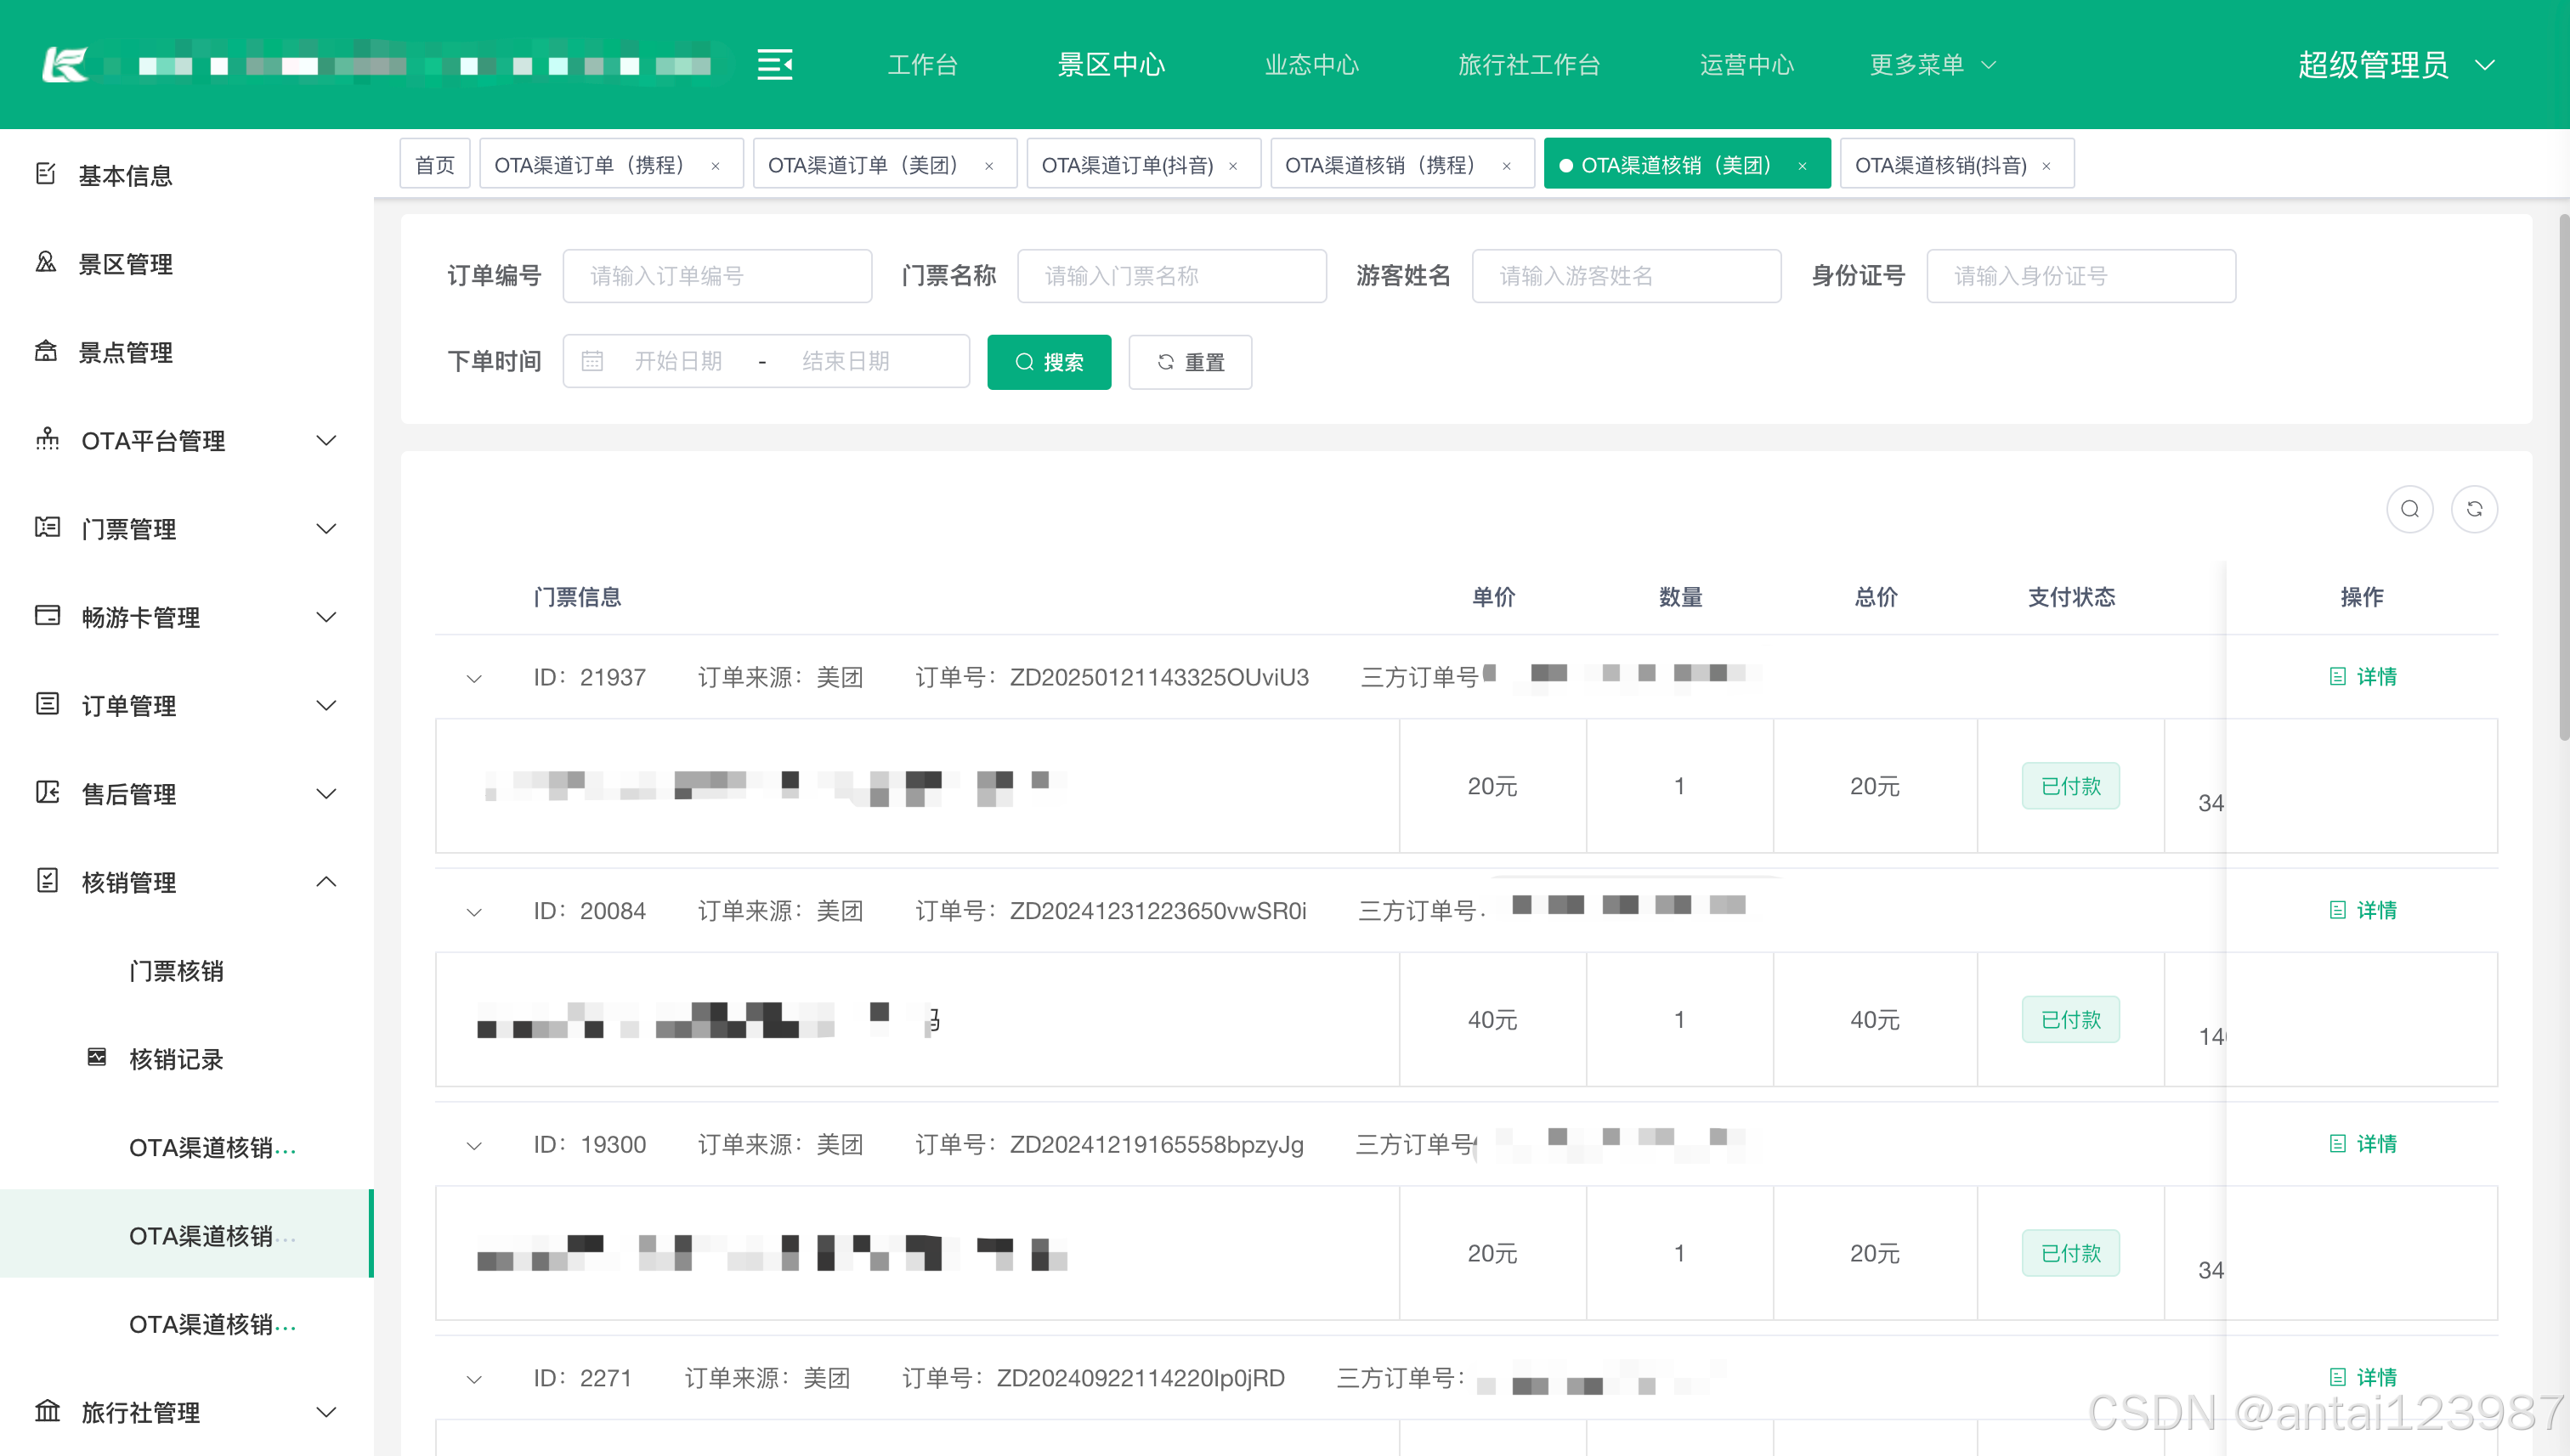Open 景点管理 in the sidebar

click(x=125, y=352)
